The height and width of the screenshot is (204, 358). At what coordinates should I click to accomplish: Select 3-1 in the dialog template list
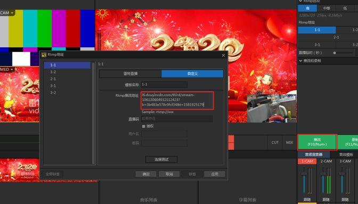[67, 86]
